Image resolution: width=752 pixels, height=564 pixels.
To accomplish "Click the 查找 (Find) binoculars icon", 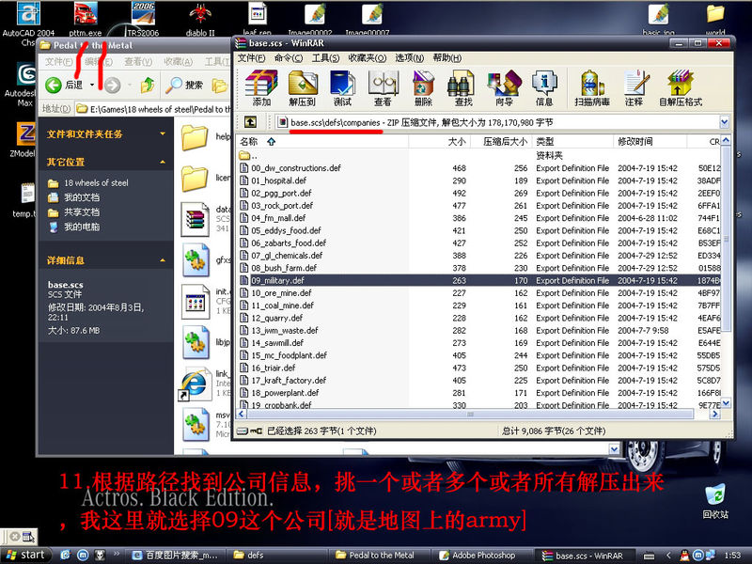I will click(462, 87).
